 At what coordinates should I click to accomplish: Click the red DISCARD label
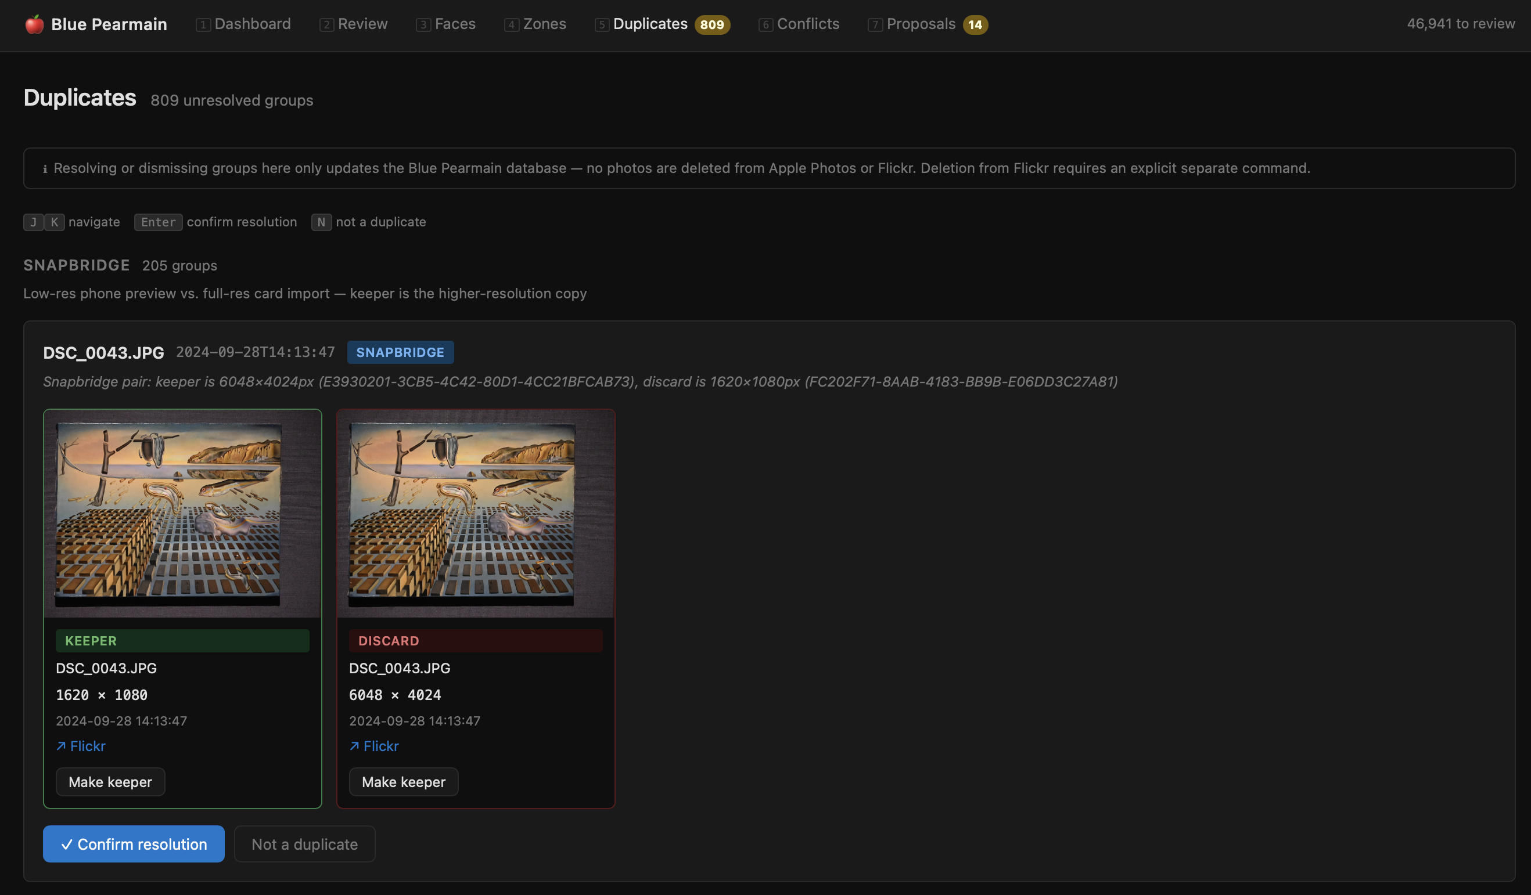pyautogui.click(x=476, y=641)
